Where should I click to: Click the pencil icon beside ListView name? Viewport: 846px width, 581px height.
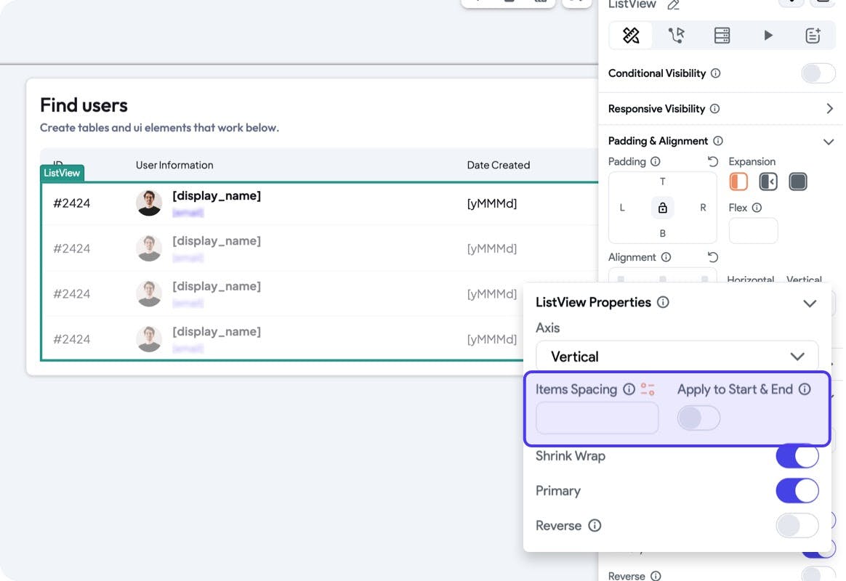(x=674, y=5)
